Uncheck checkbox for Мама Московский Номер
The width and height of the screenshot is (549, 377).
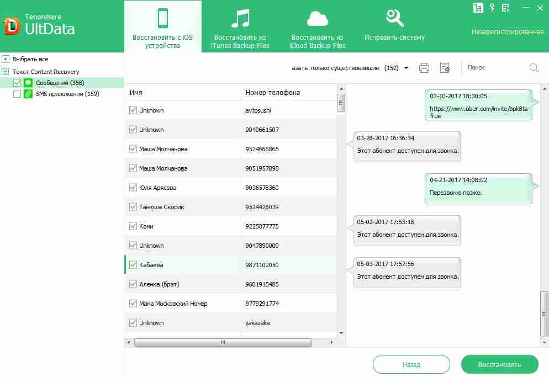(x=133, y=304)
